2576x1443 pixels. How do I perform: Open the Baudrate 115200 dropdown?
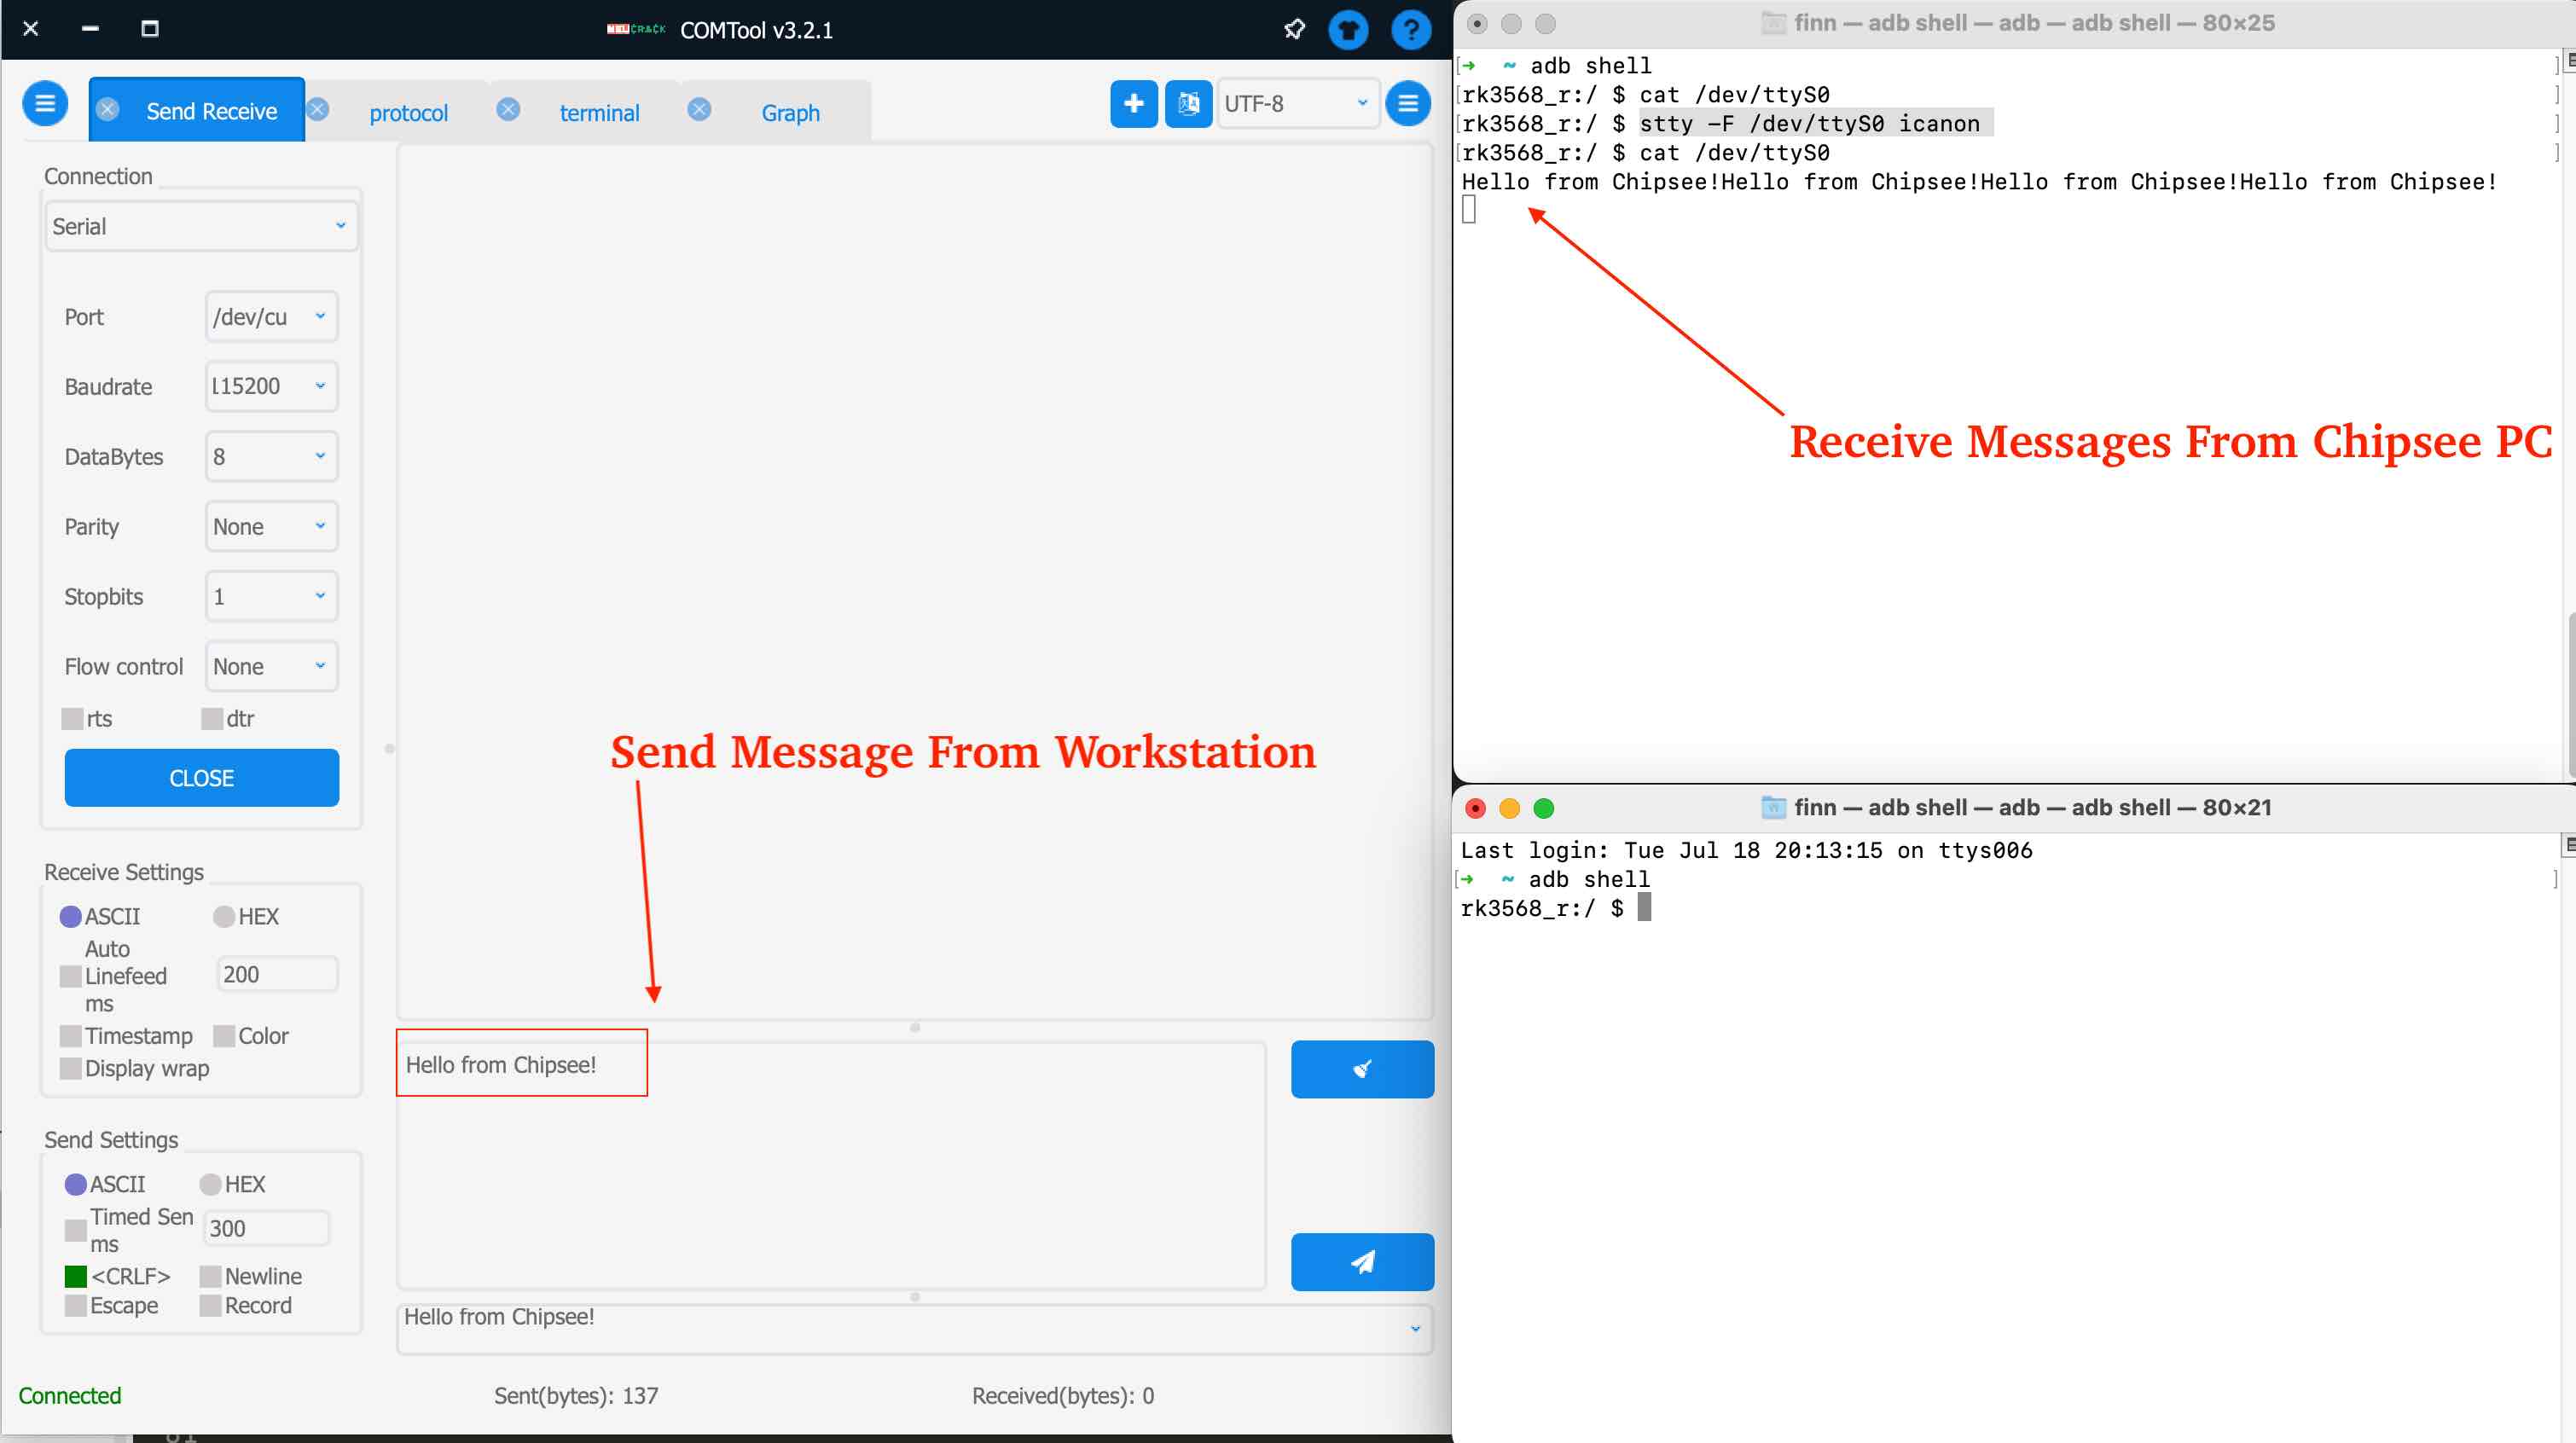(271, 386)
